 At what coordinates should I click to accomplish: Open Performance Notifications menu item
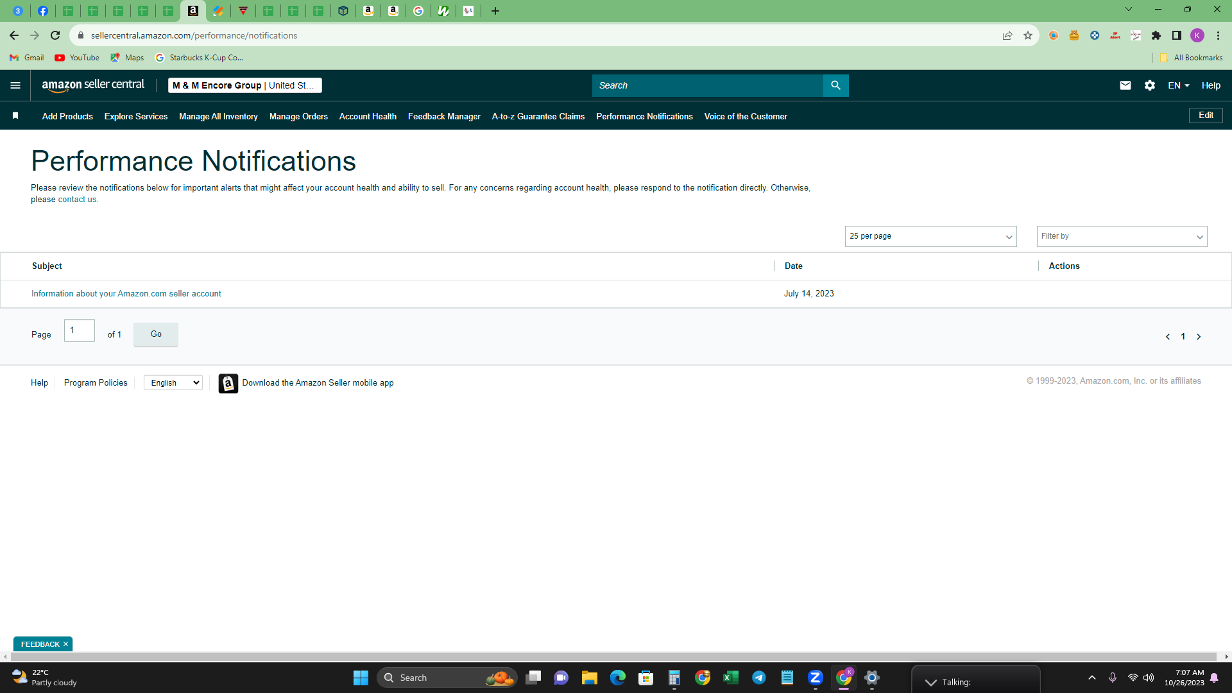pyautogui.click(x=644, y=116)
